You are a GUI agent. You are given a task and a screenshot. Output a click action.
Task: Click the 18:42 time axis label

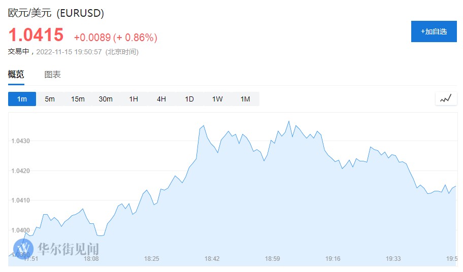click(x=212, y=259)
